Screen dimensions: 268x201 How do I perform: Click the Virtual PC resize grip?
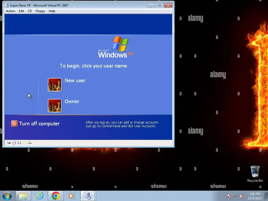171,144
